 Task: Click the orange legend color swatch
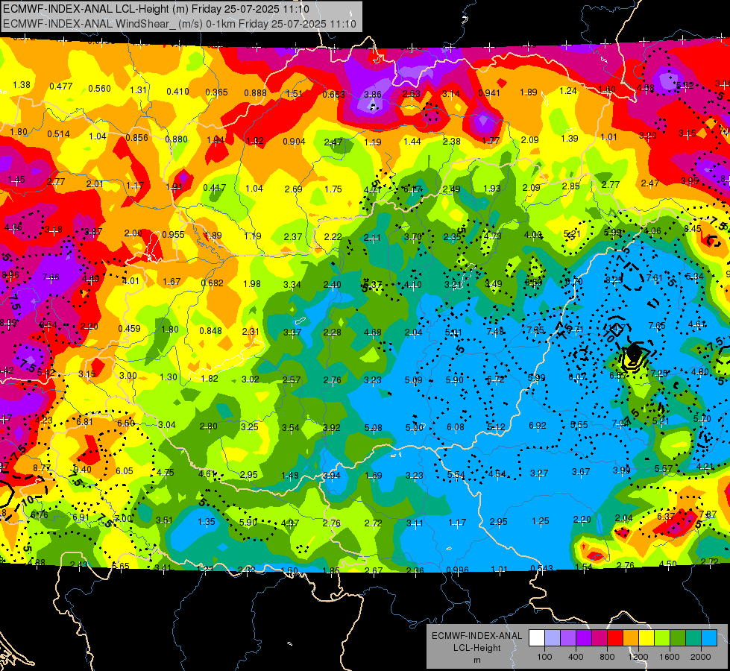tap(631, 637)
